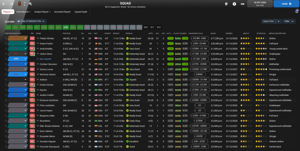300x151 pixels.
Task: Toggle selection checkbox for Patryk Klimala
Action: point(6,38)
